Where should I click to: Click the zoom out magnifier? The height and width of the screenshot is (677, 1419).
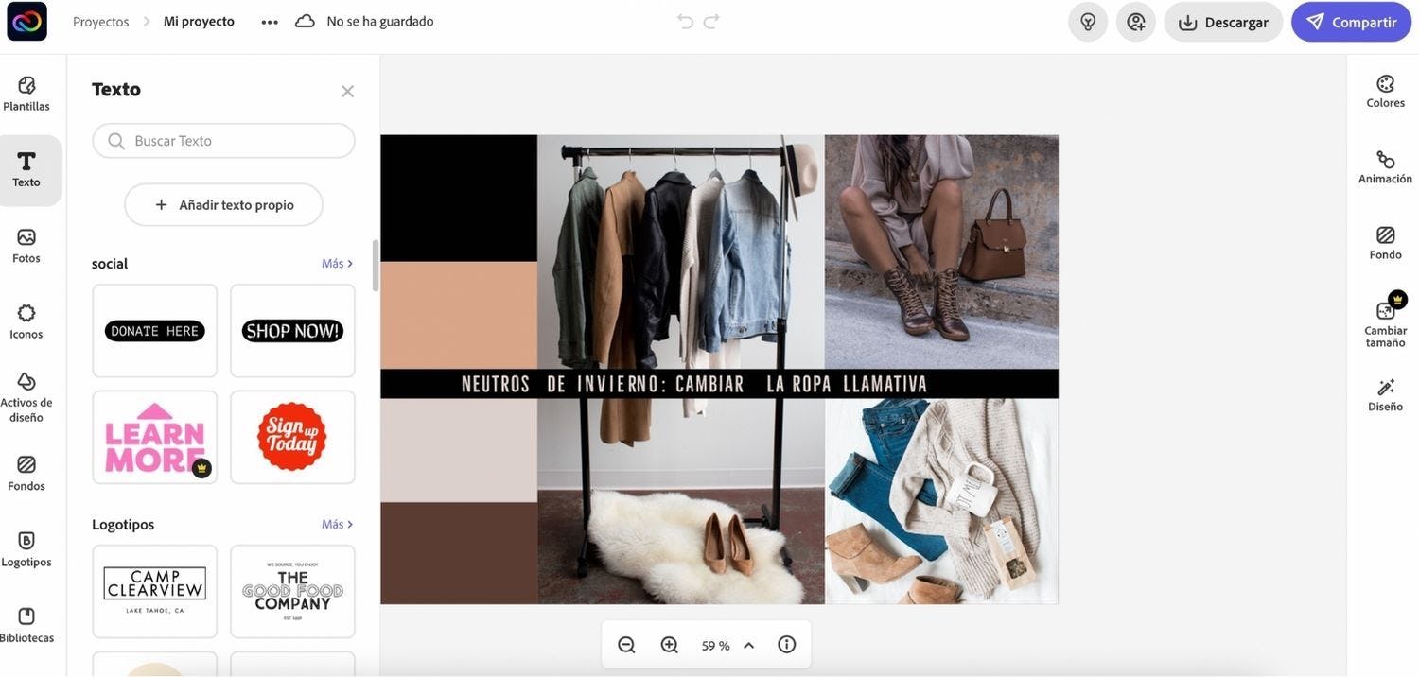(626, 645)
